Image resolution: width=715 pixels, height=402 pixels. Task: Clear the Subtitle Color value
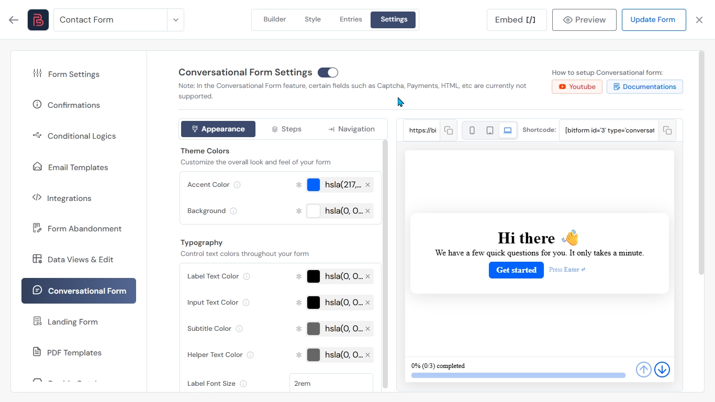(x=367, y=329)
